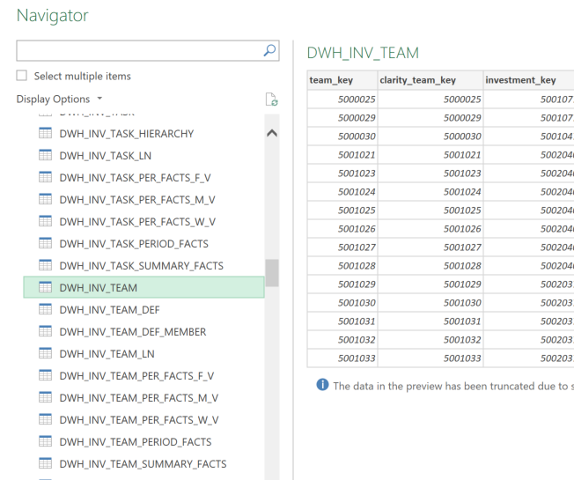The image size is (574, 480).
Task: Click the refresh icon beside Display Options
Action: point(271,100)
